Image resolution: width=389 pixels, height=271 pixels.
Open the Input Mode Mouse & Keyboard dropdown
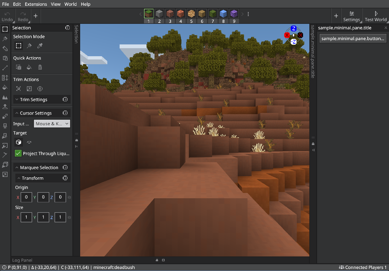(x=52, y=124)
